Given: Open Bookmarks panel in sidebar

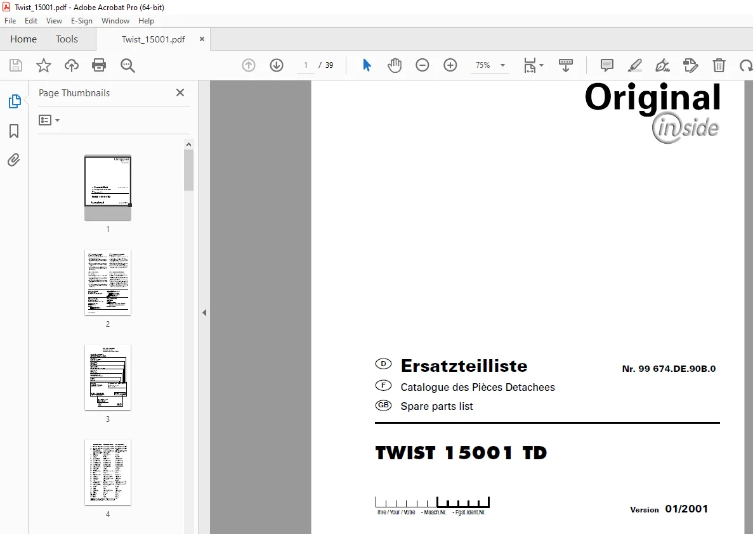Looking at the screenshot, I should click(14, 131).
